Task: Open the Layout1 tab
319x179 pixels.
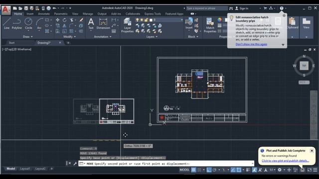Action: [x=25, y=169]
